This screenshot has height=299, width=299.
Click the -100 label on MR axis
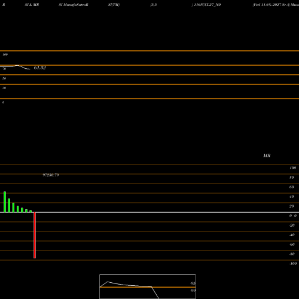pos(293,264)
